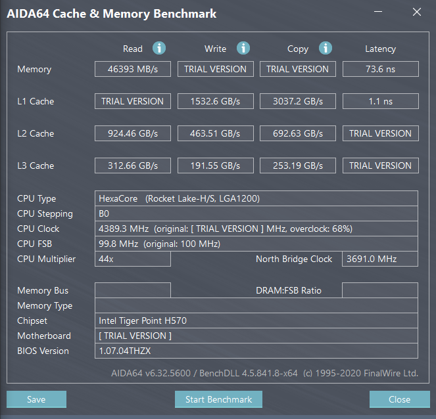Click the L1 Cache row label
This screenshot has height=419, width=436.
tap(36, 101)
